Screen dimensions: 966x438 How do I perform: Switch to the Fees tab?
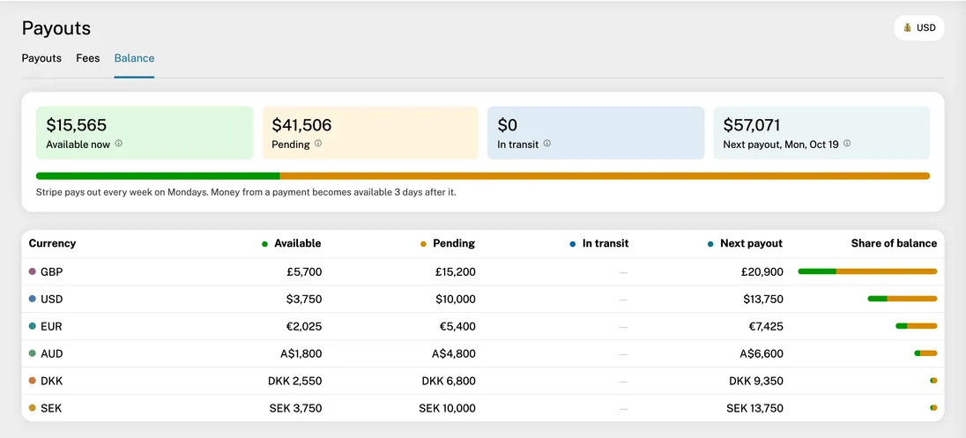click(88, 58)
